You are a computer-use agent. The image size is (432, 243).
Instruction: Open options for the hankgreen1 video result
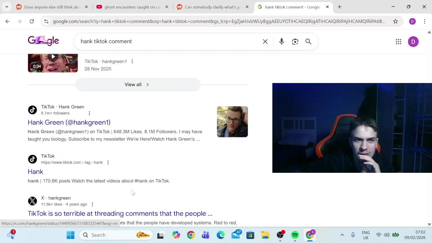point(132,61)
